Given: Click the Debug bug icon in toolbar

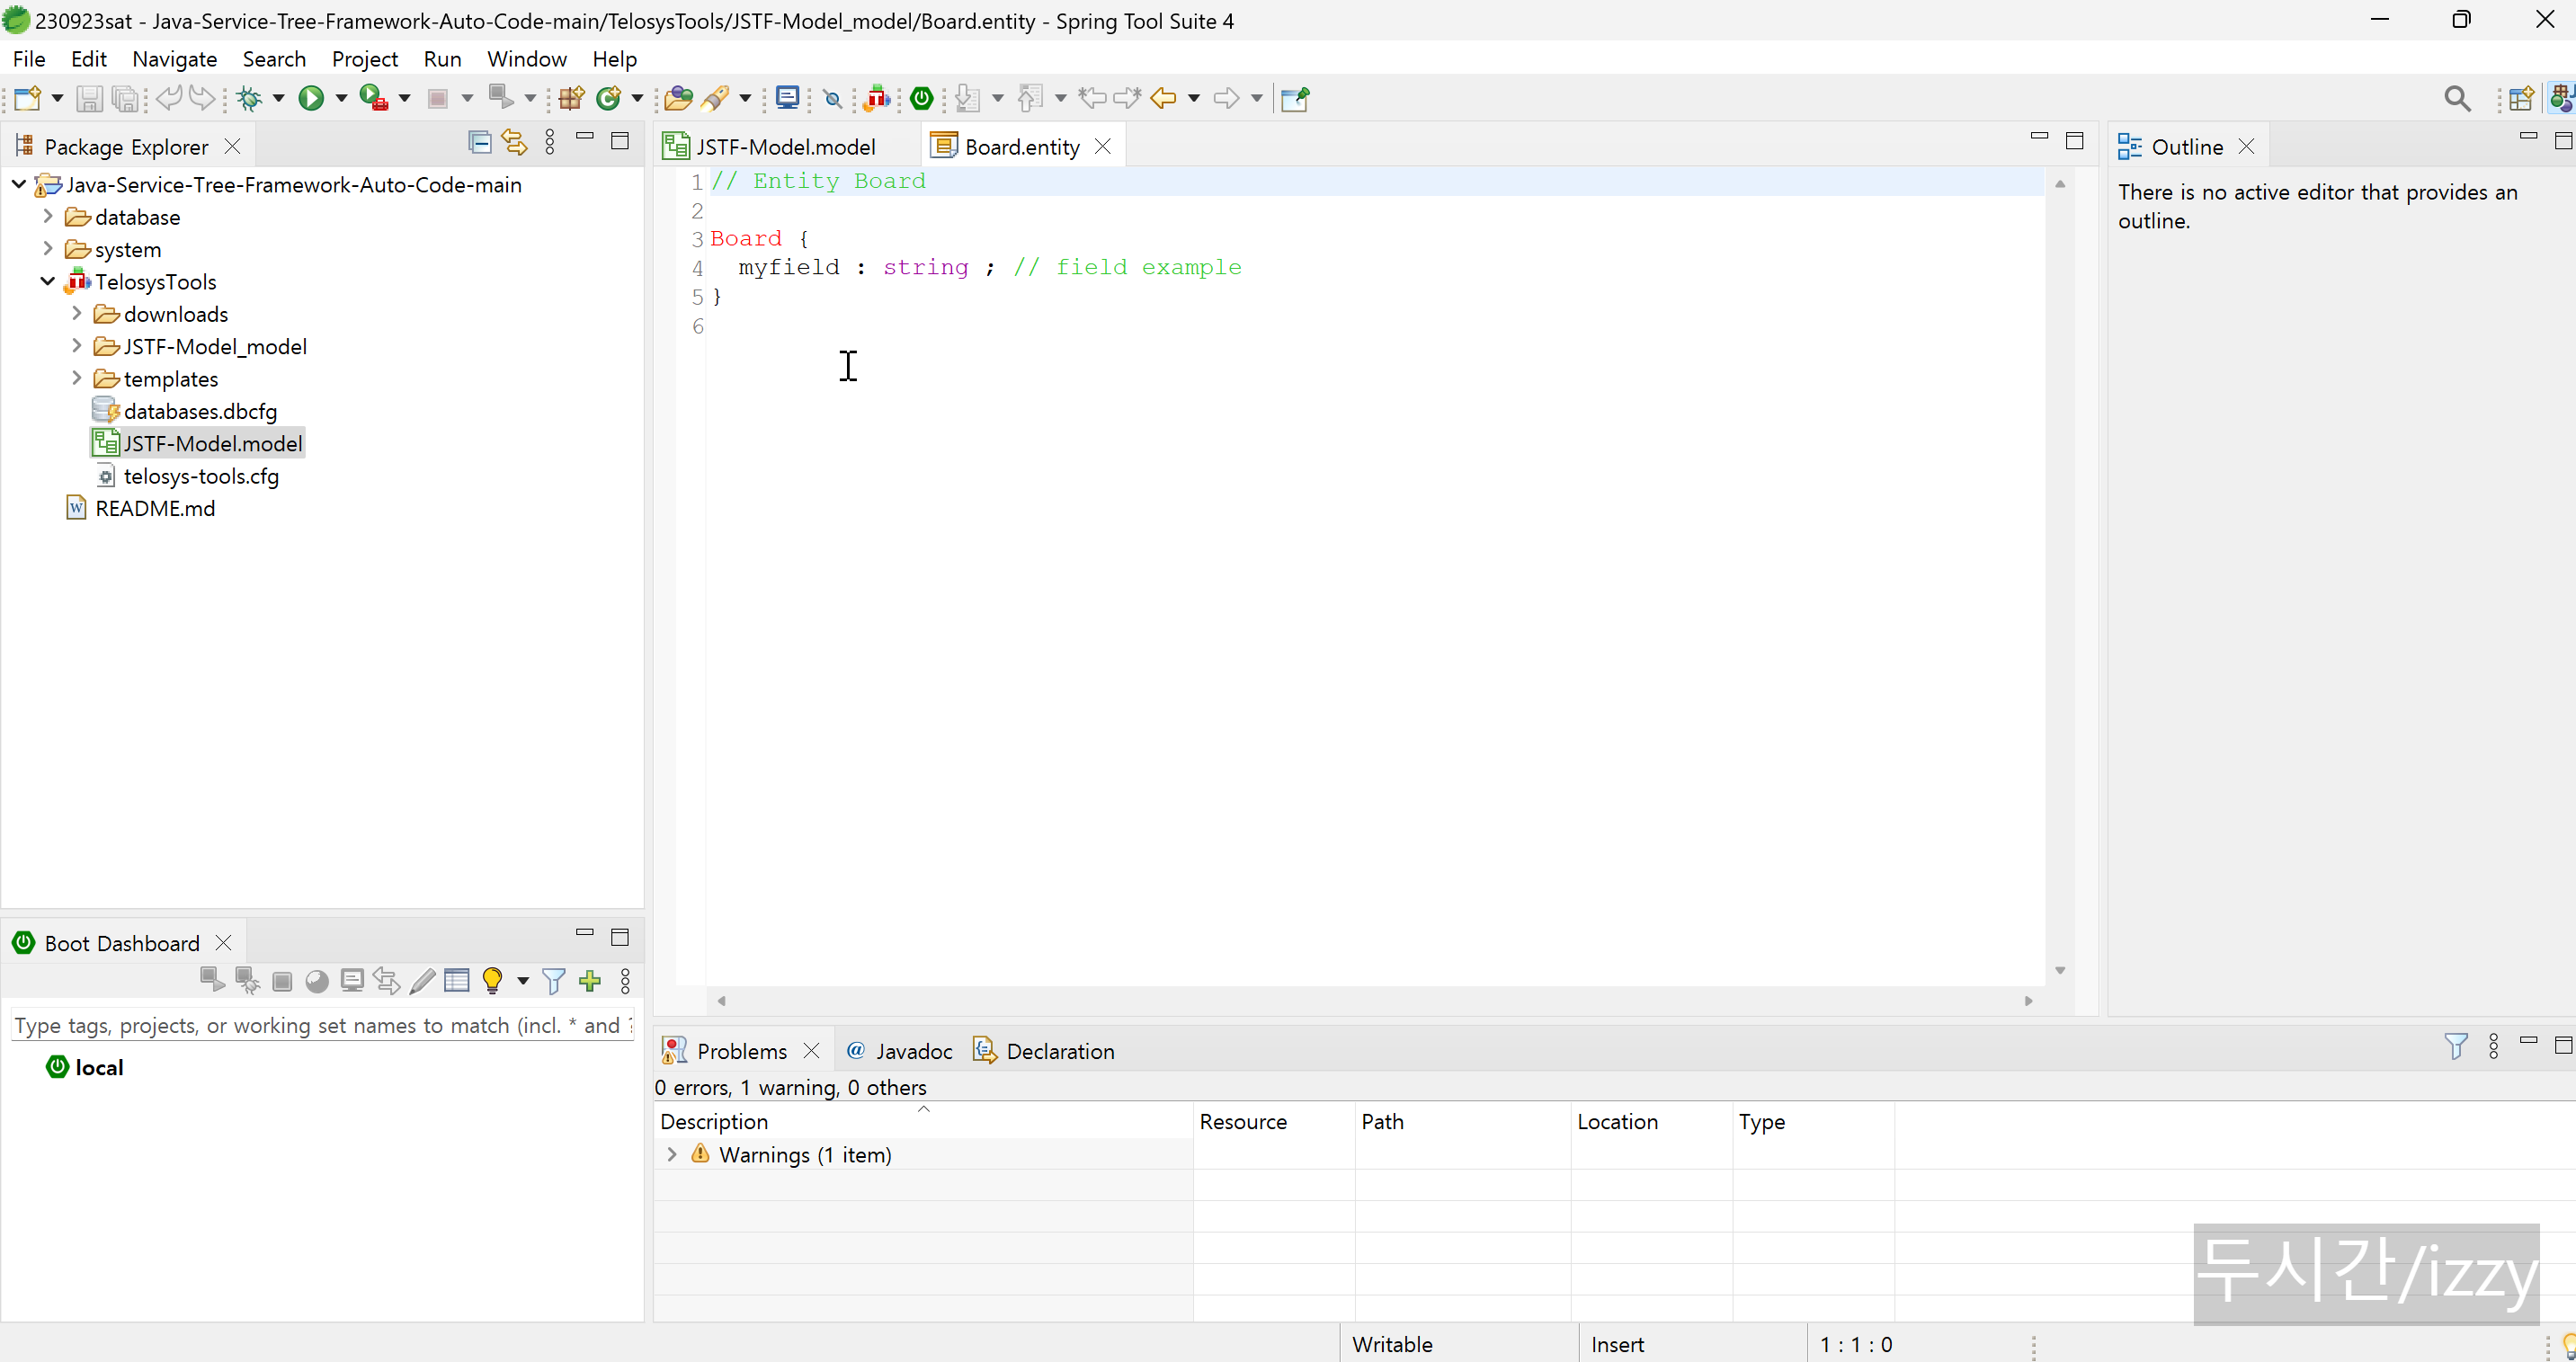Looking at the screenshot, I should (249, 98).
